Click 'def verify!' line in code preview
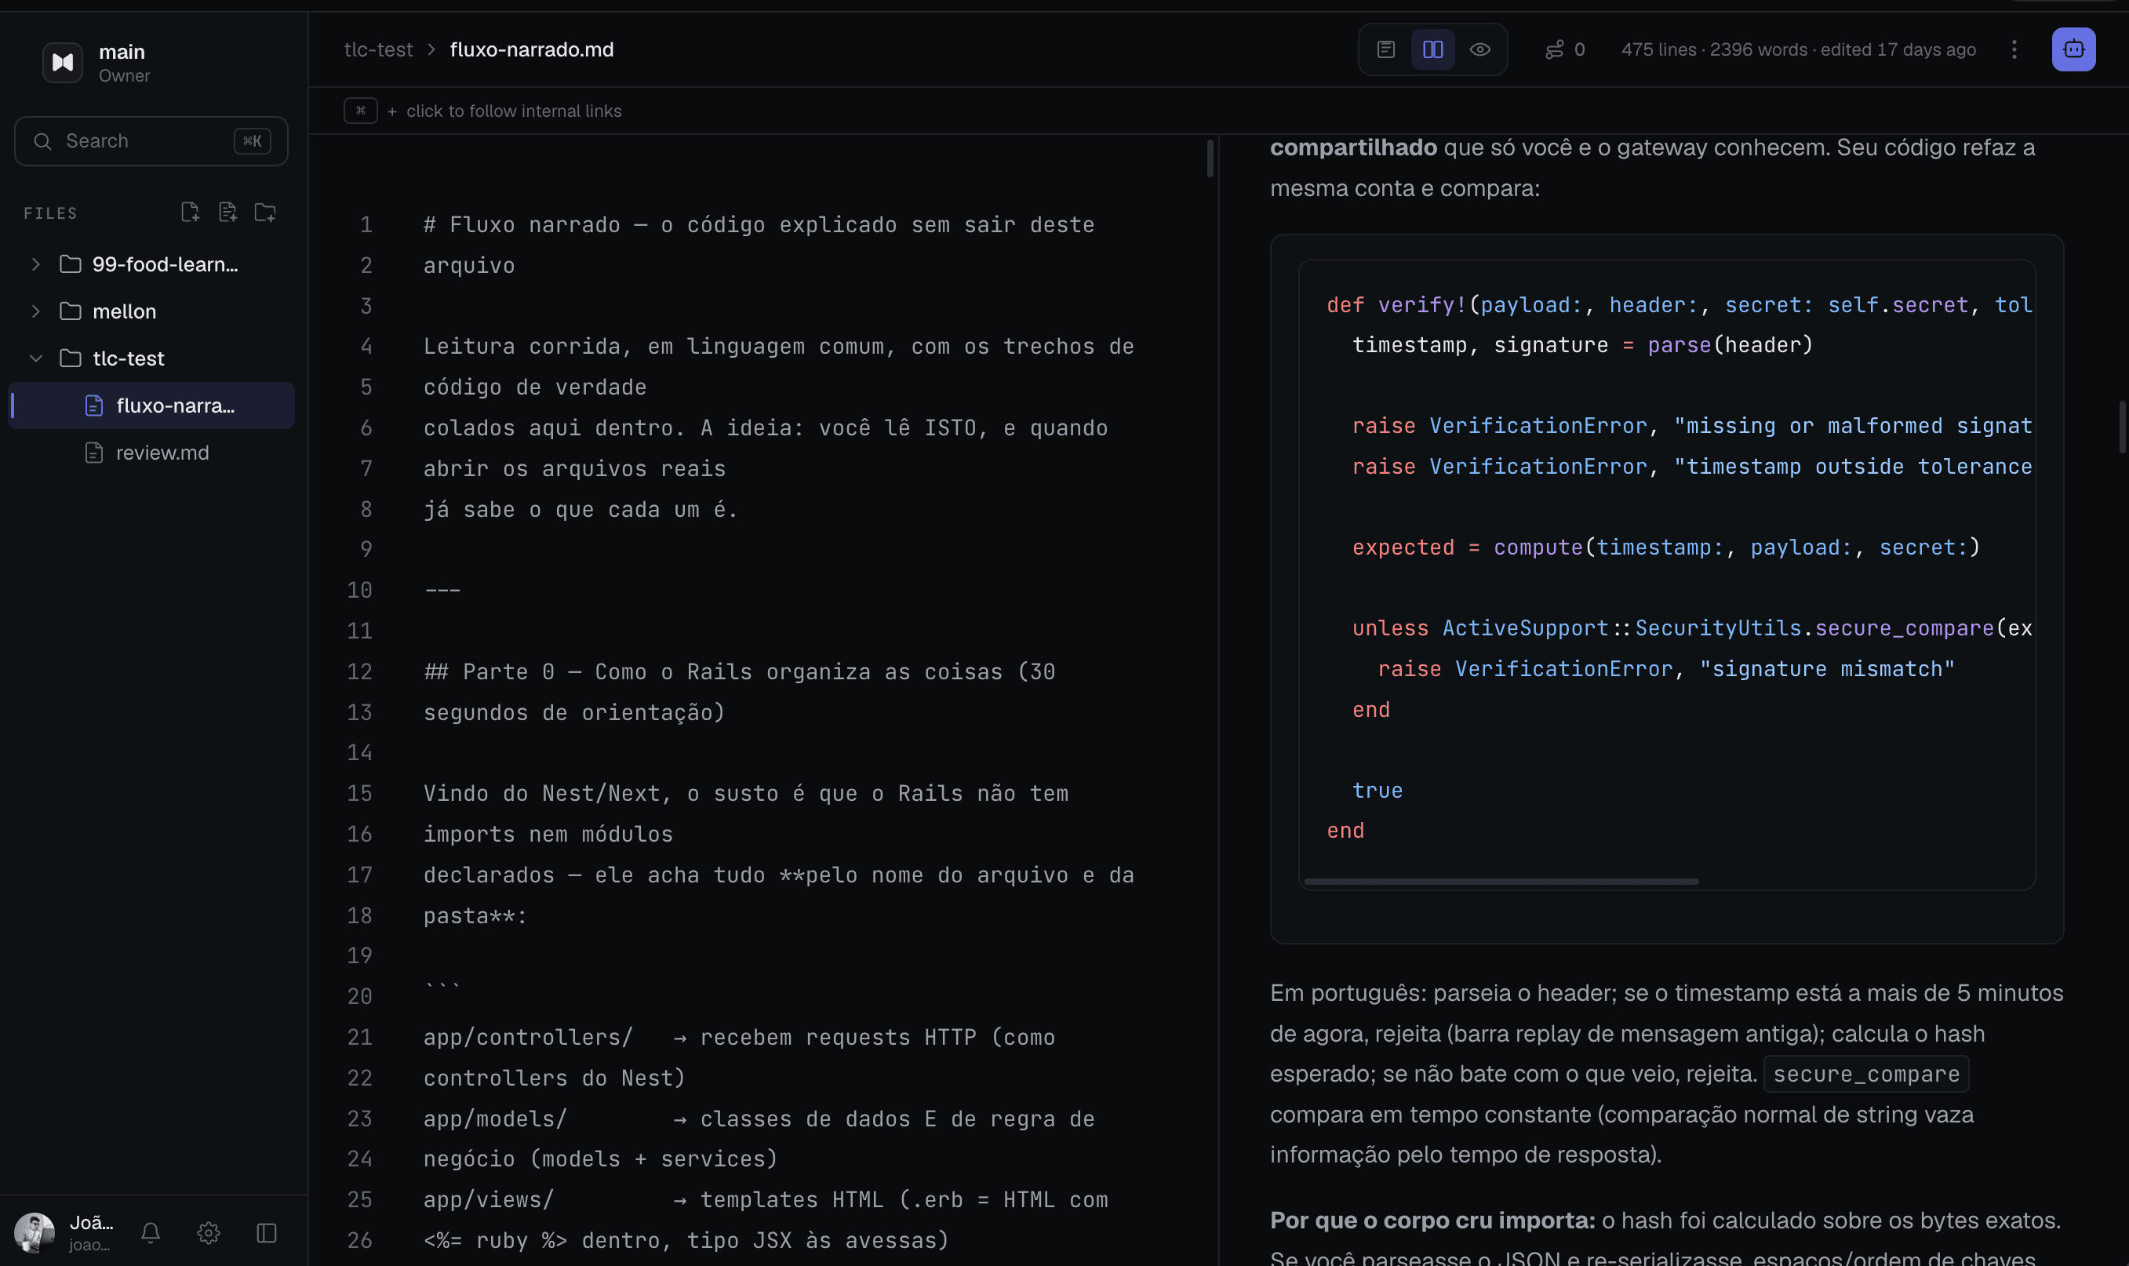2129x1266 pixels. click(x=1679, y=304)
